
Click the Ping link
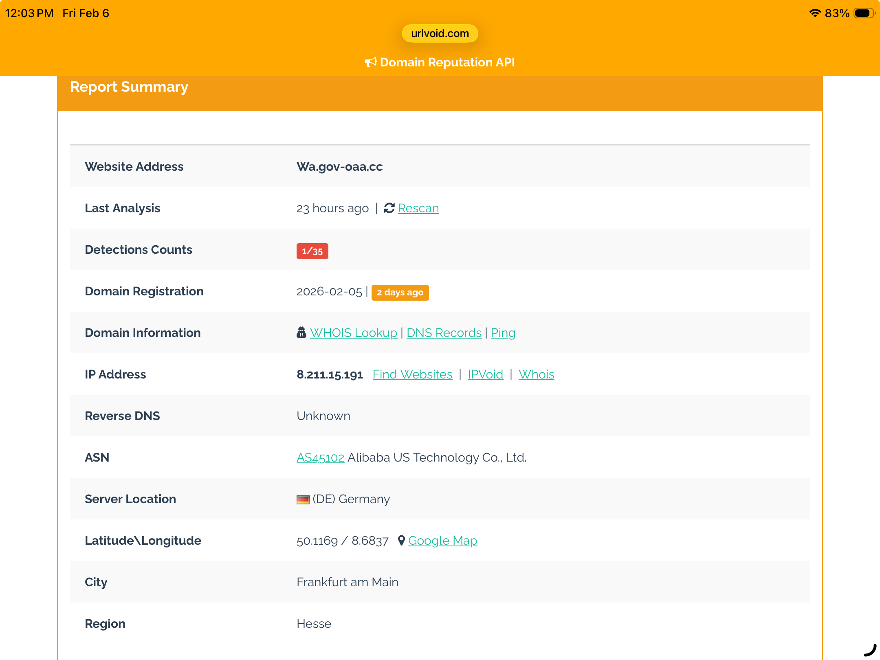click(x=503, y=333)
